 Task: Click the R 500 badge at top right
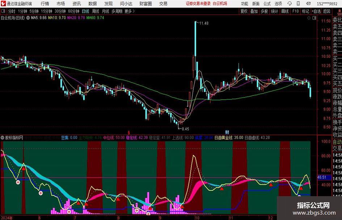pos(339,12)
